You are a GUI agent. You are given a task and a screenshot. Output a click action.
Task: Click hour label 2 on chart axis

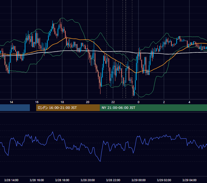click(164, 102)
